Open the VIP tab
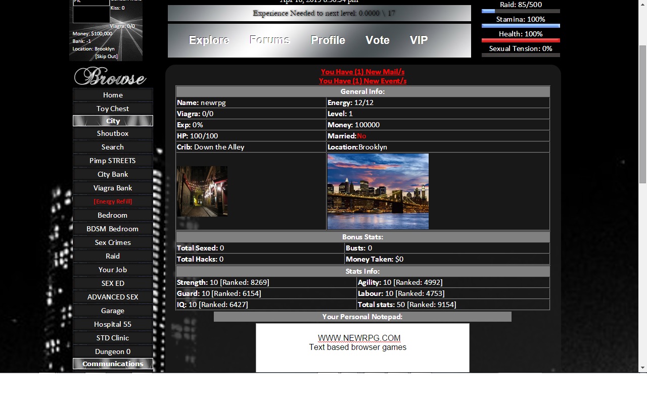 [x=419, y=40]
